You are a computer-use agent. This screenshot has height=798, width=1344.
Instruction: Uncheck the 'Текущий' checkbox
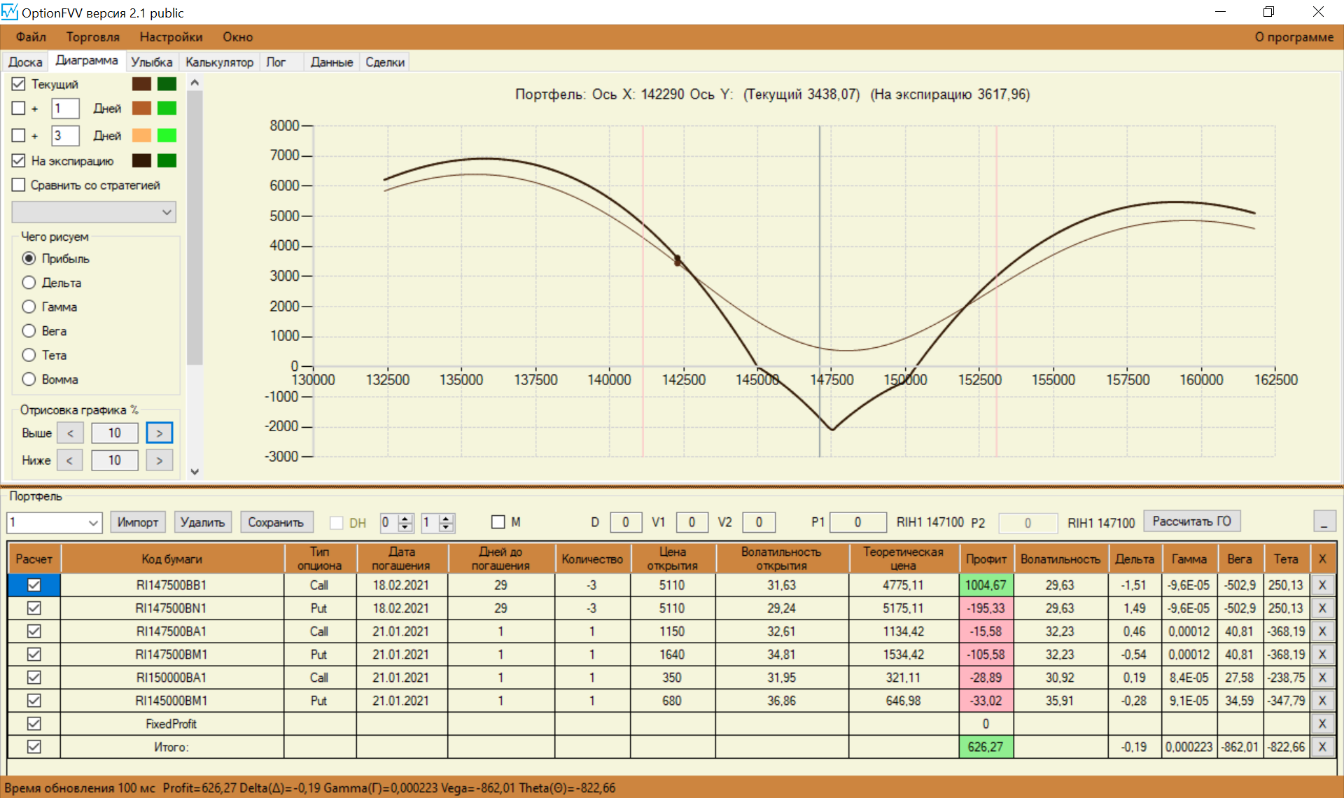click(19, 84)
